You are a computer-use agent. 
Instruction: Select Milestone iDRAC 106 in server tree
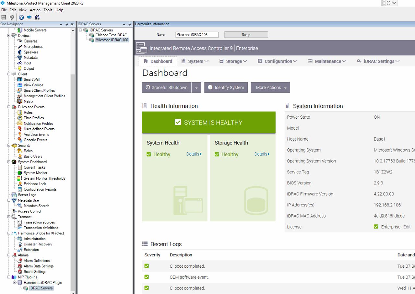click(x=112, y=40)
